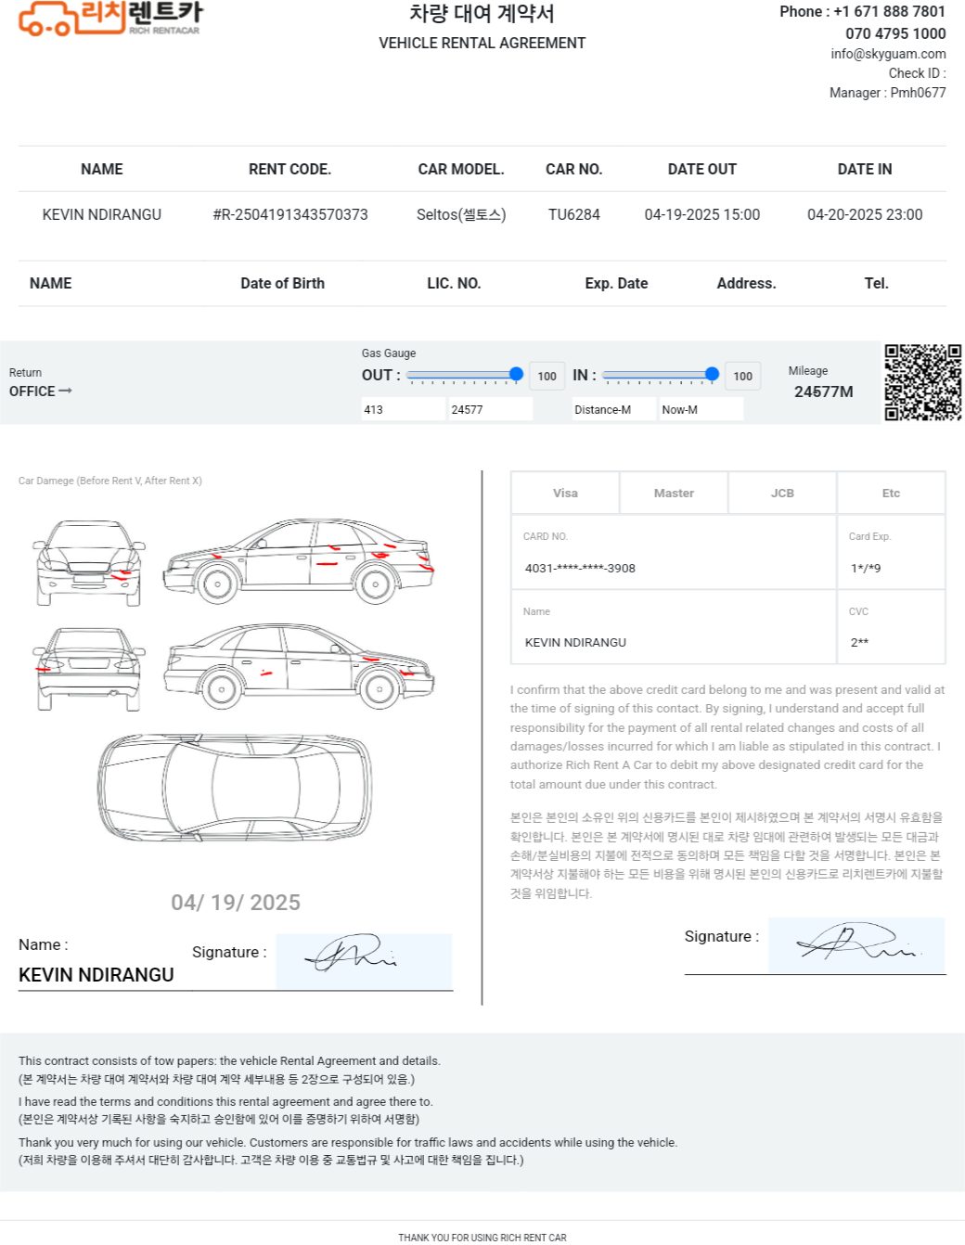Click the arrow icon next to OFFICE
Image resolution: width=965 pixels, height=1245 pixels.
click(65, 391)
